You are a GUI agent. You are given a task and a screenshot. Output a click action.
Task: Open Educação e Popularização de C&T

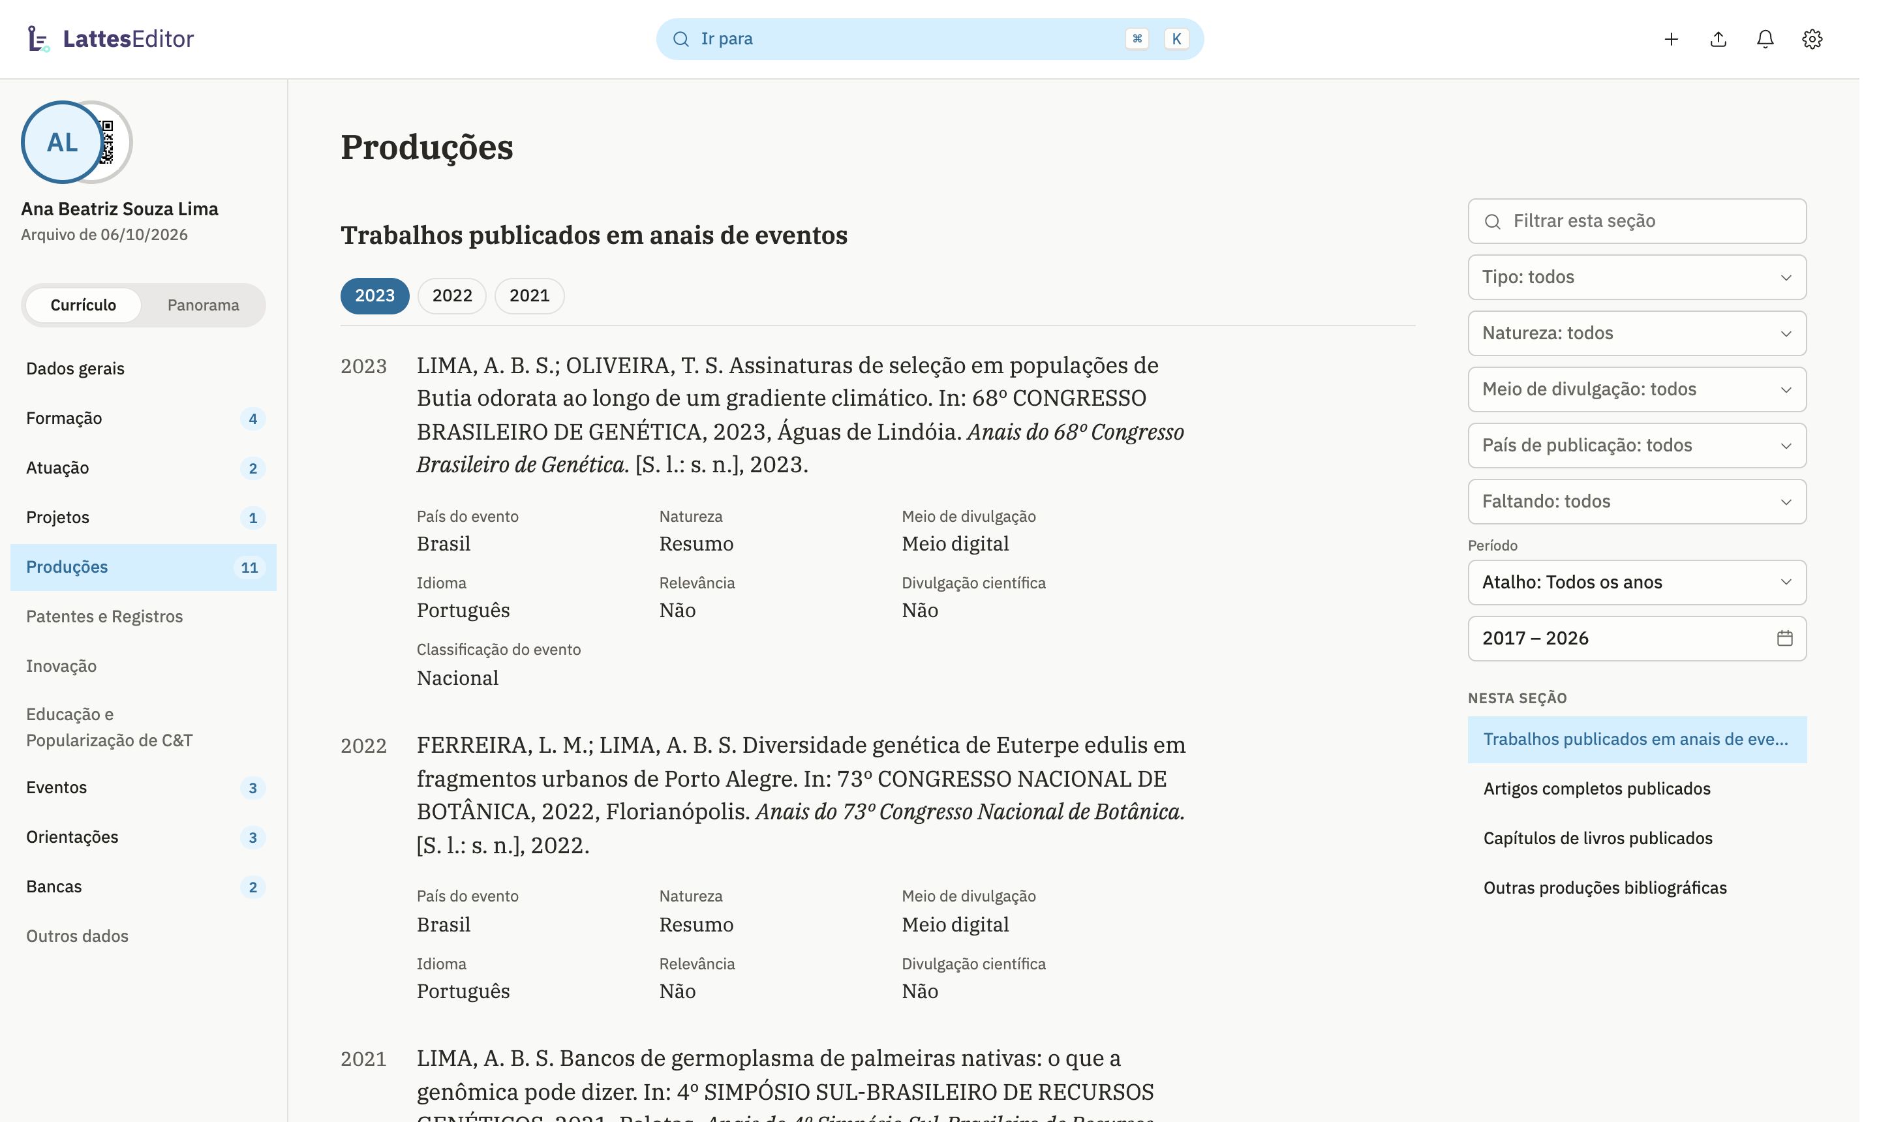[x=144, y=727]
